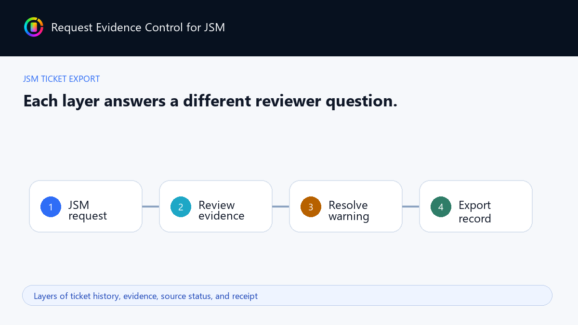Click the blue step 1 circle

[51, 207]
